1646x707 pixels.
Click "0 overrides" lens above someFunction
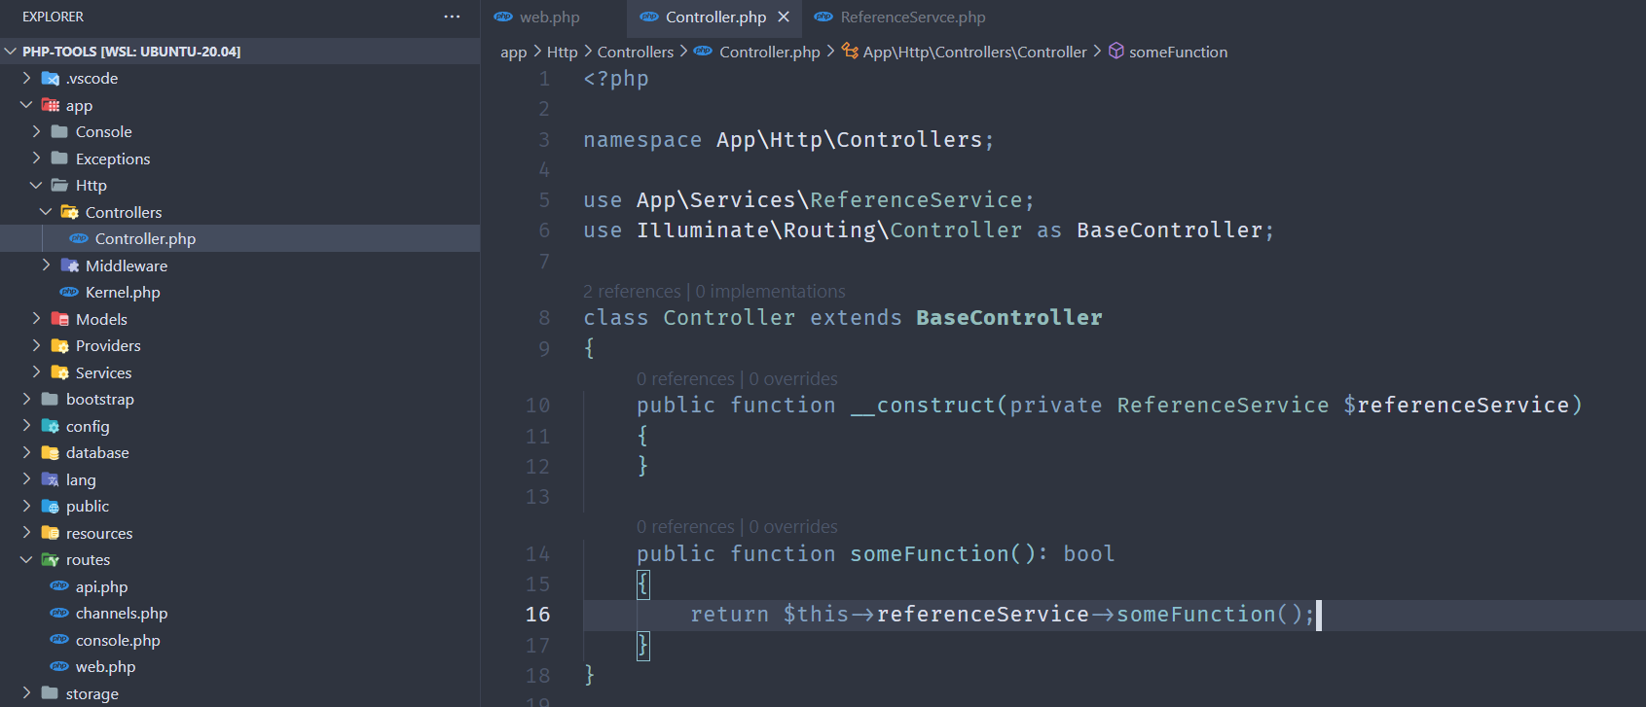(x=792, y=527)
